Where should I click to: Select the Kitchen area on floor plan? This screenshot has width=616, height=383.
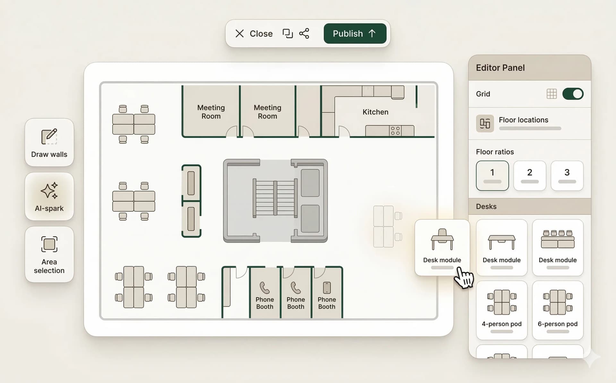coord(375,112)
